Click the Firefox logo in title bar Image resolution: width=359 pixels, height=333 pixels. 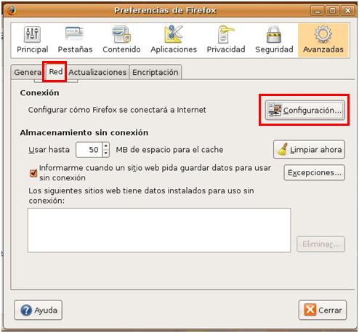tap(11, 10)
